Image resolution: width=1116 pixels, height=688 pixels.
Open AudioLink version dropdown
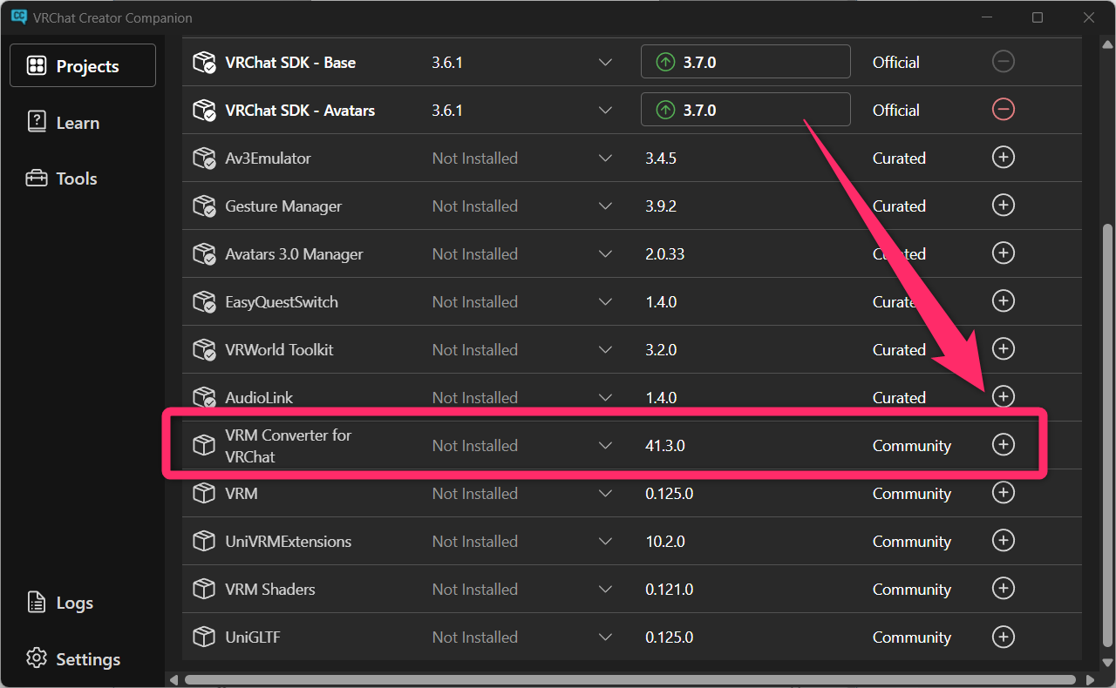coord(605,398)
